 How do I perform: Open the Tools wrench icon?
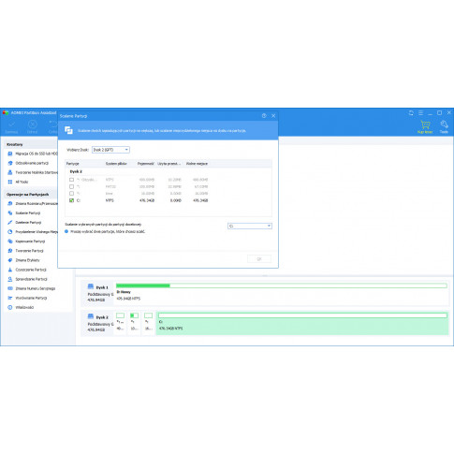coord(444,124)
